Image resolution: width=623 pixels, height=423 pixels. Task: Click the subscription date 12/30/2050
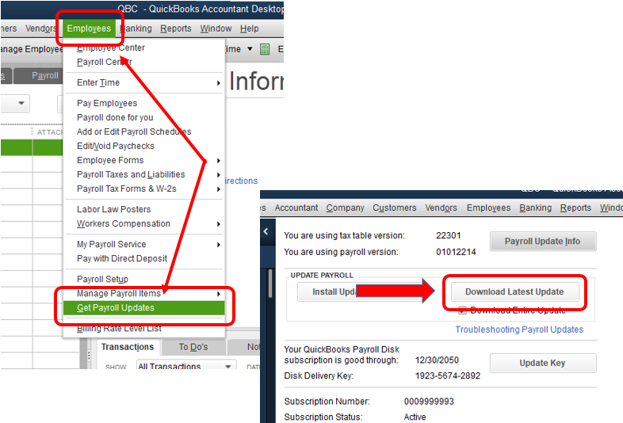pos(437,360)
